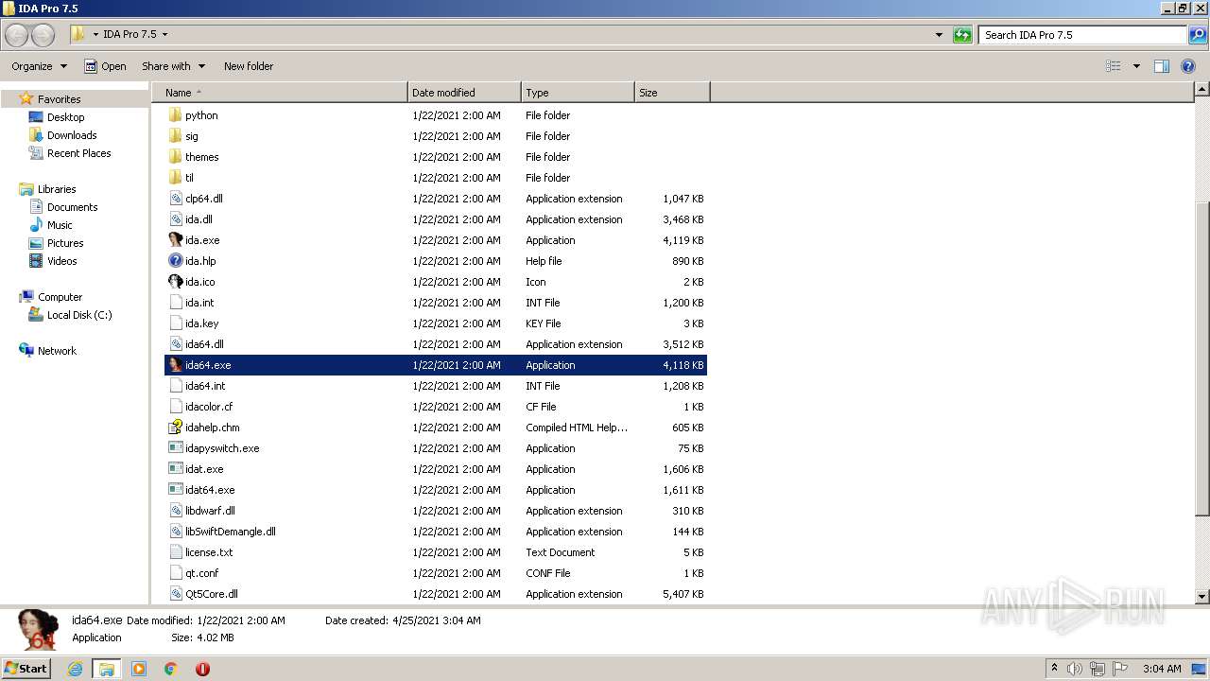Select Recent Places in navigation pane
Screen dimensions: 1210x681
pos(78,153)
